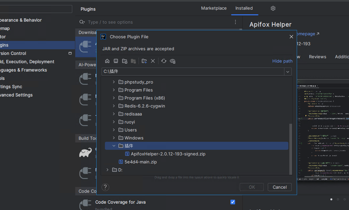Go to home directory in file chooser
The width and height of the screenshot is (349, 210).
[107, 61]
